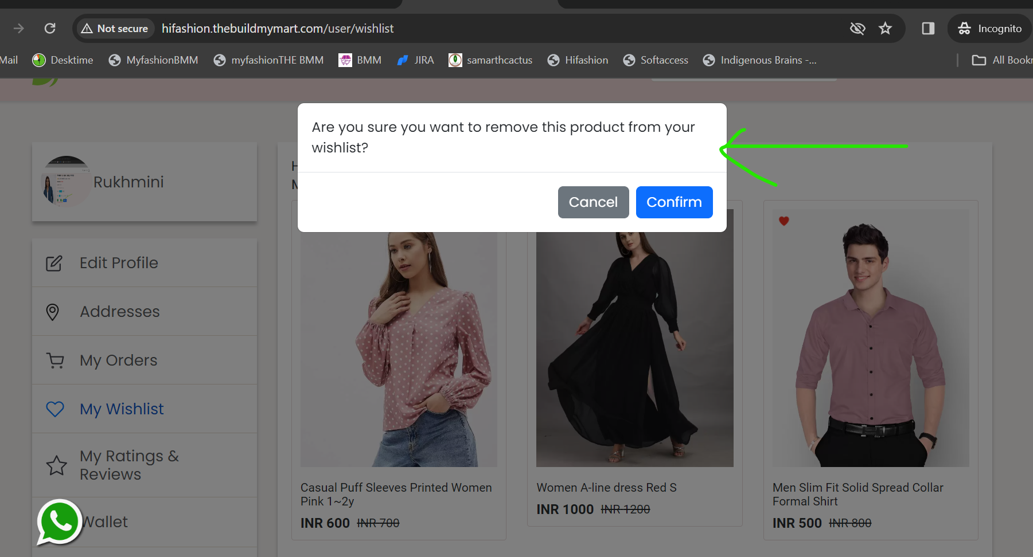Open Women A-line dress Red S title
The image size is (1033, 557).
coord(607,488)
